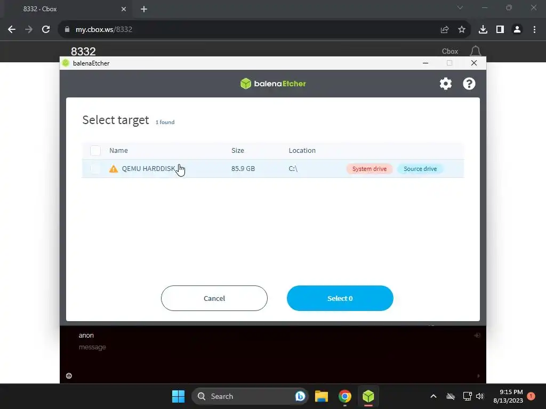Click the 85.9 GB size value
The image size is (546, 409).
(243, 169)
